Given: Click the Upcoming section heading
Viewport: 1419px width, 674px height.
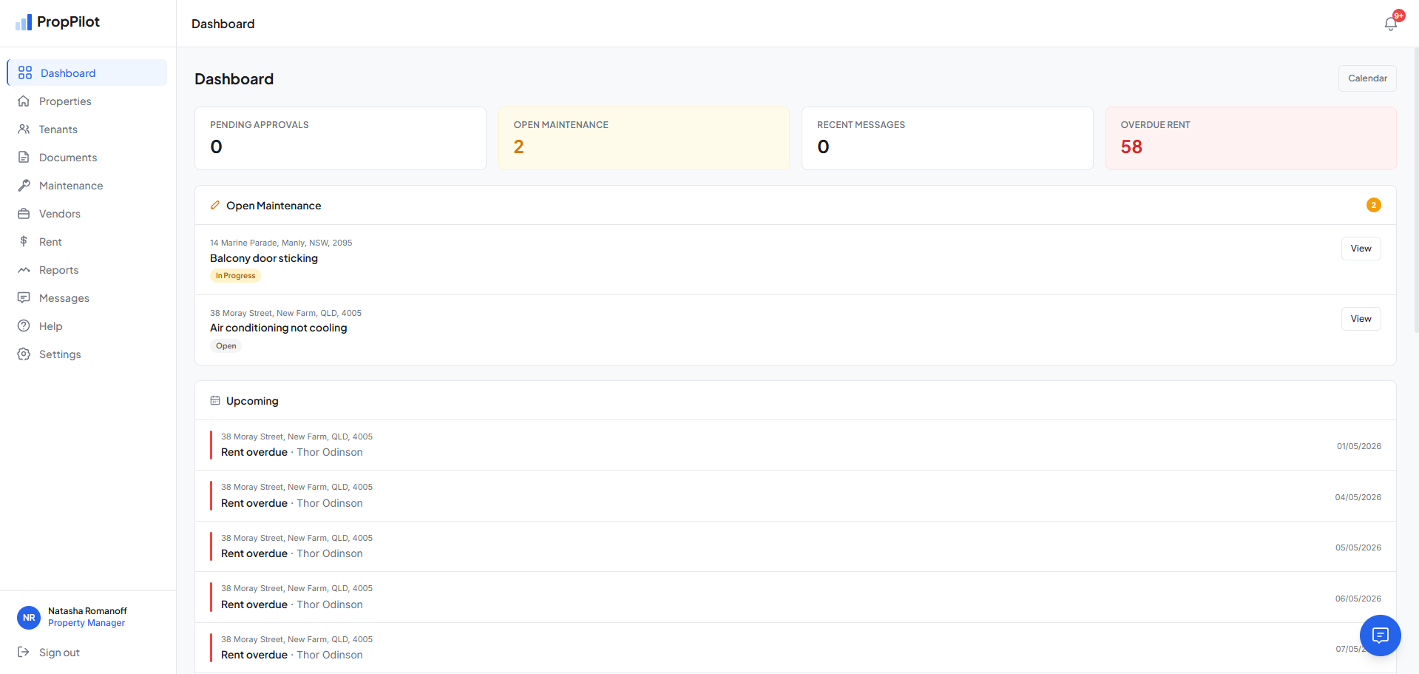Looking at the screenshot, I should click(x=252, y=401).
